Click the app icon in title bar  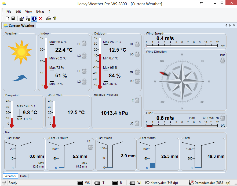click(x=4, y=4)
